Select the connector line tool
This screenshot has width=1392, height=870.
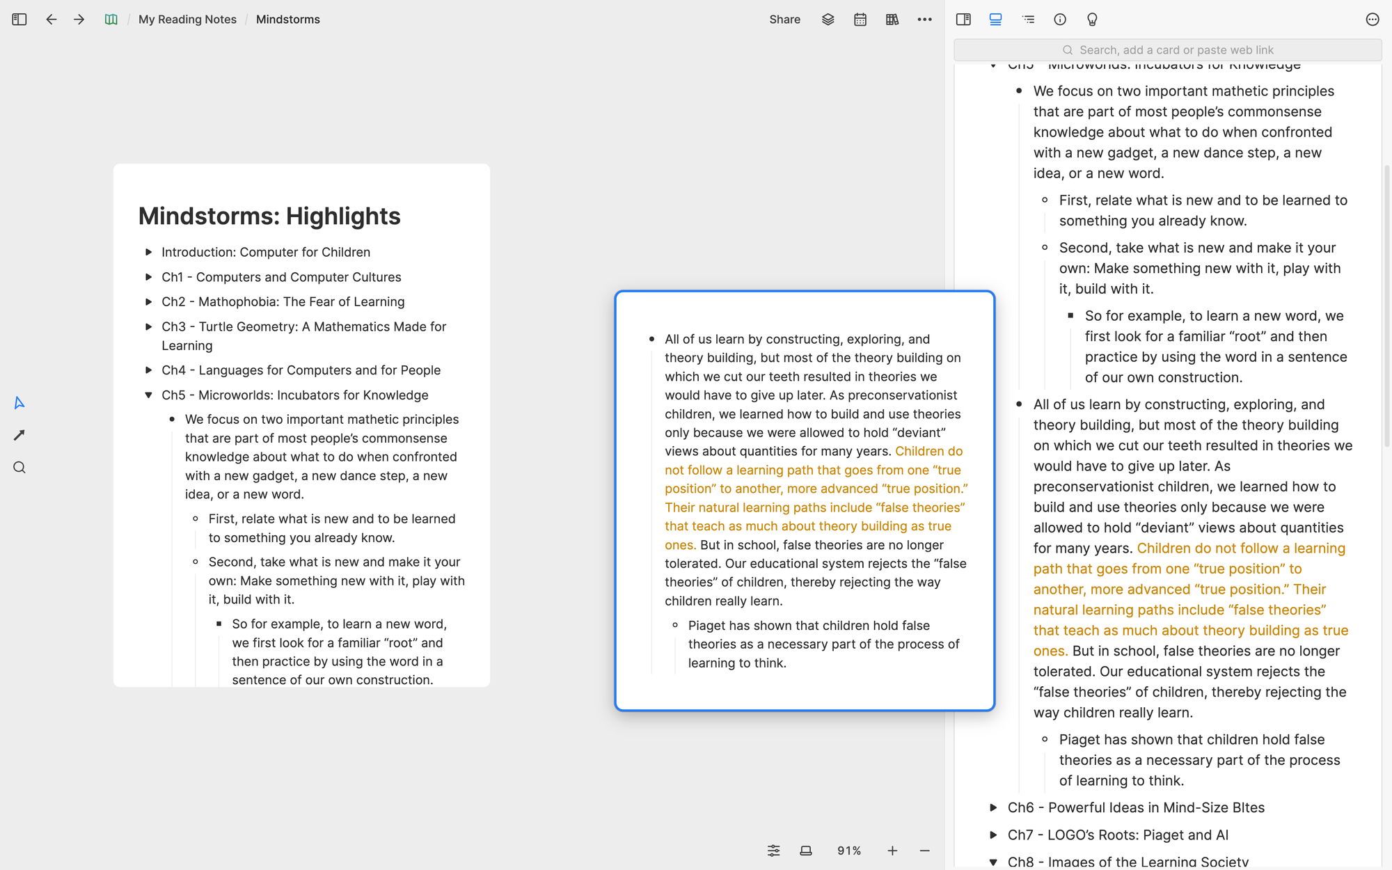pos(19,435)
